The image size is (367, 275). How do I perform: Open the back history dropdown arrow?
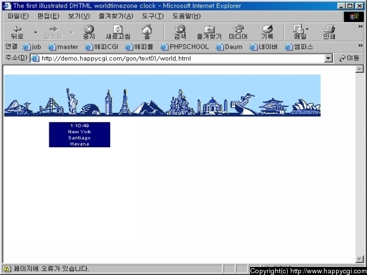[36, 32]
